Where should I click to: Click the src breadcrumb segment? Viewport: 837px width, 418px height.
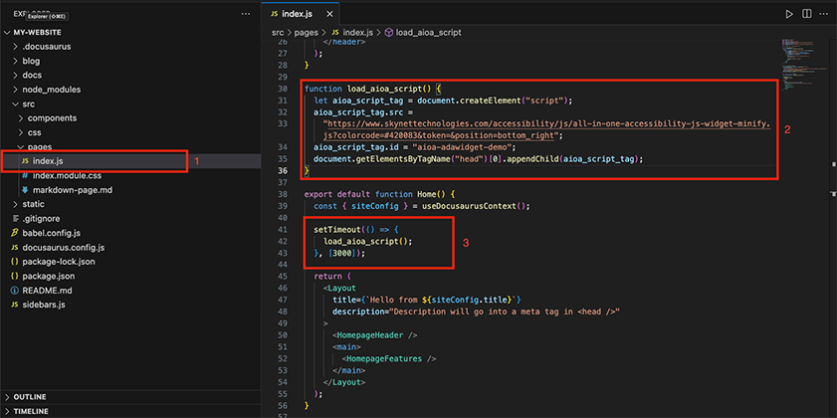pyautogui.click(x=277, y=33)
